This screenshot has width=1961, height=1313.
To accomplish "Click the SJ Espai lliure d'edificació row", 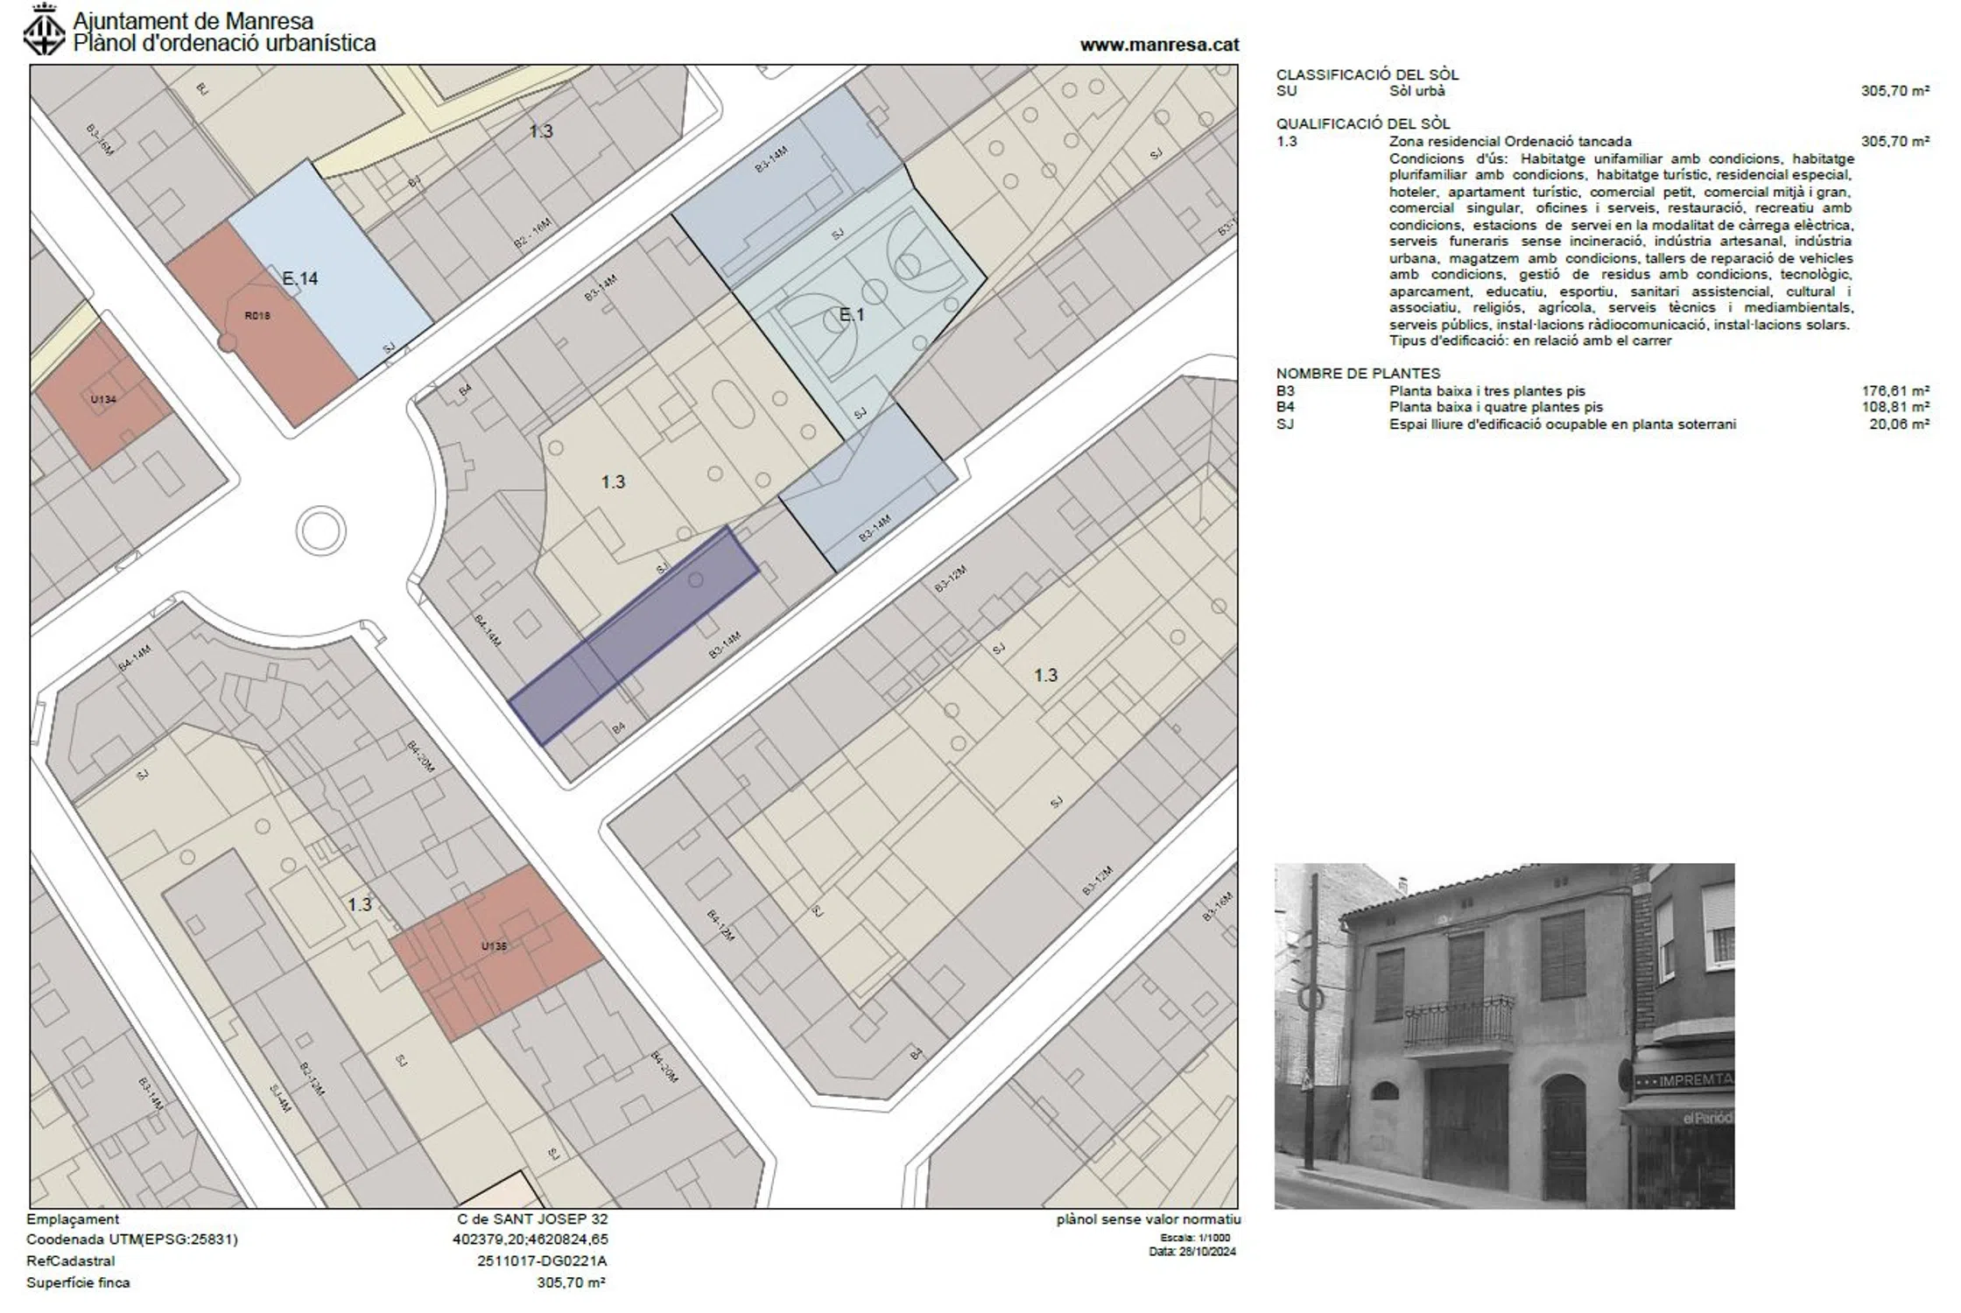I will [x=1562, y=425].
